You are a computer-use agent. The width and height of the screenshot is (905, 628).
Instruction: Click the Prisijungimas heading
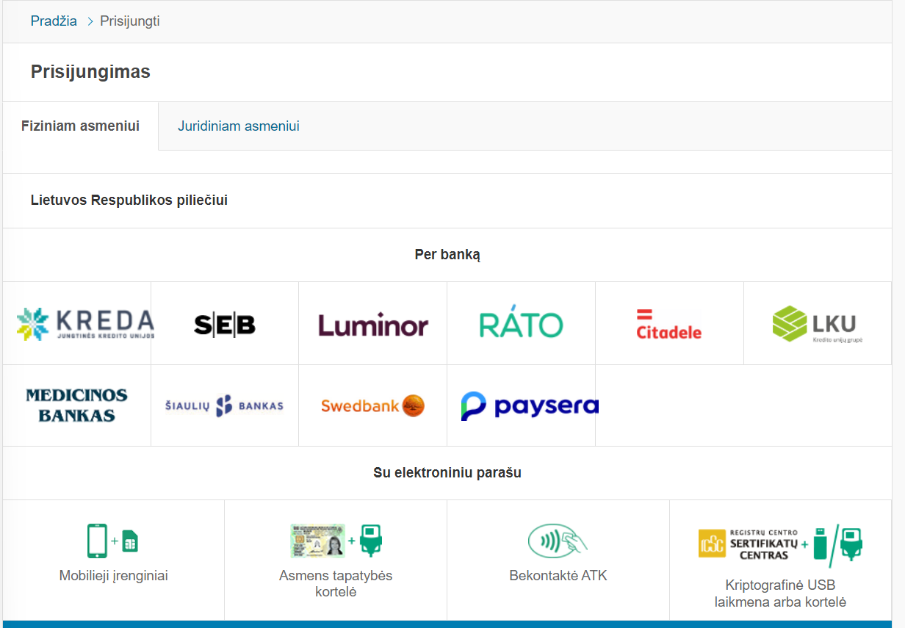pos(90,72)
